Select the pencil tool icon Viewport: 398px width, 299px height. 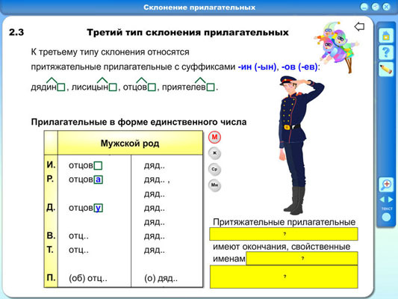386,69
